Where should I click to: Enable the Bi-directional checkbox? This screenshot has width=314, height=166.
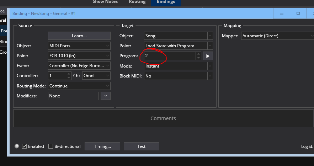pos(50,146)
